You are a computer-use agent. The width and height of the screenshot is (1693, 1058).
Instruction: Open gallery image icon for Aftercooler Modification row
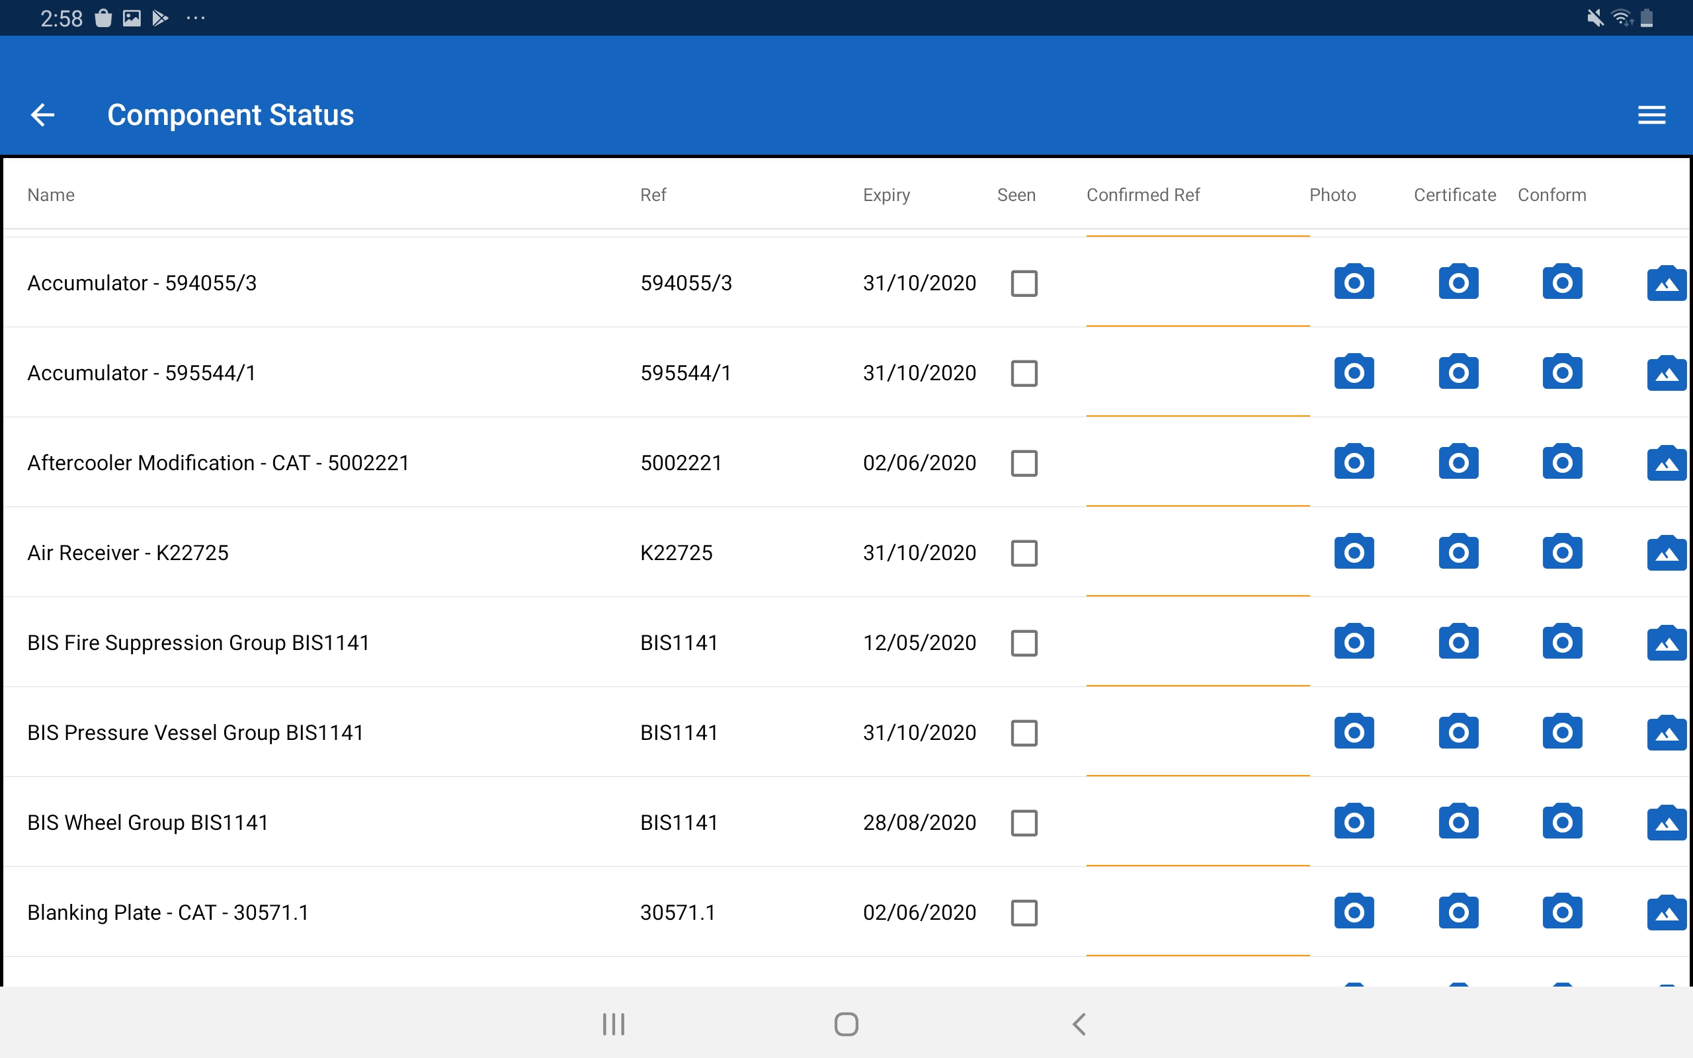pyautogui.click(x=1666, y=462)
